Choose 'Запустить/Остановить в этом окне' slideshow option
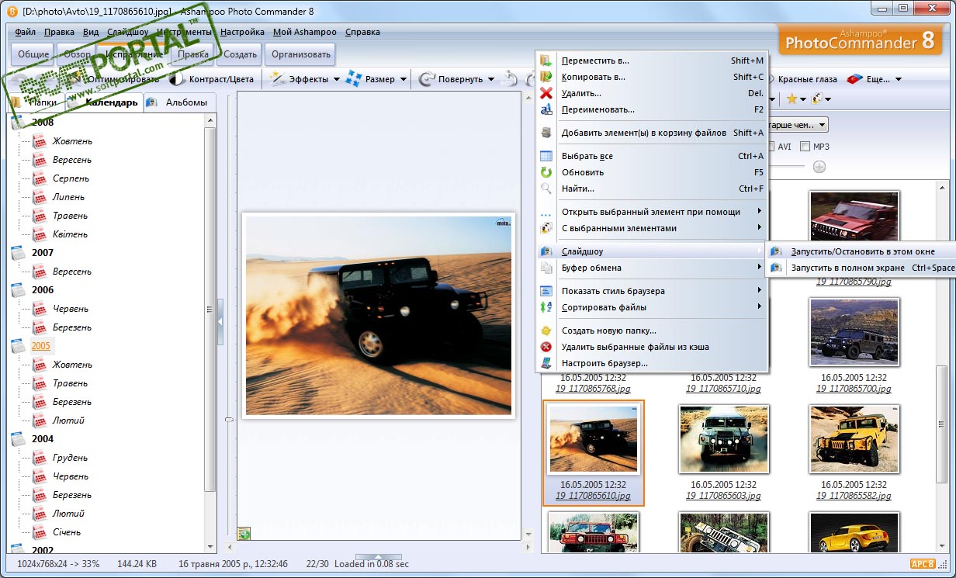The height and width of the screenshot is (578, 956). pos(863,251)
